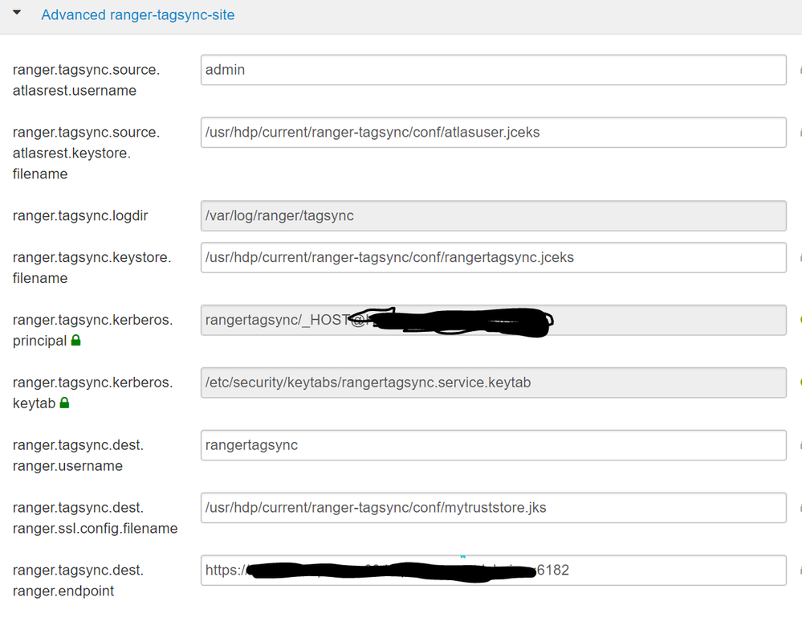Collapse the Advanced ranger-tagsync-site section triangle
The width and height of the screenshot is (802, 622).
tap(17, 12)
